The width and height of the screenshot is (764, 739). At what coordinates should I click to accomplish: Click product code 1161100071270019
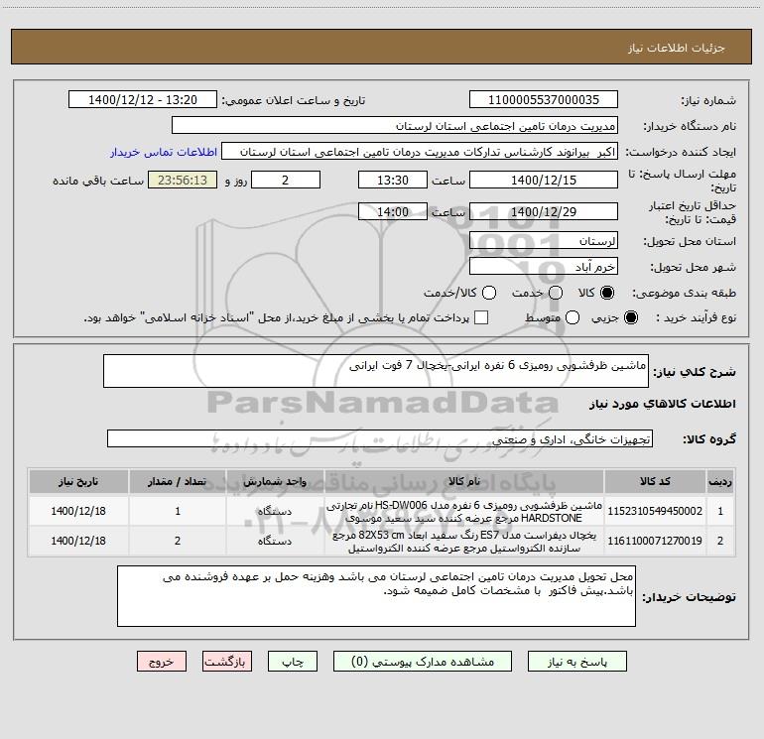(x=655, y=541)
